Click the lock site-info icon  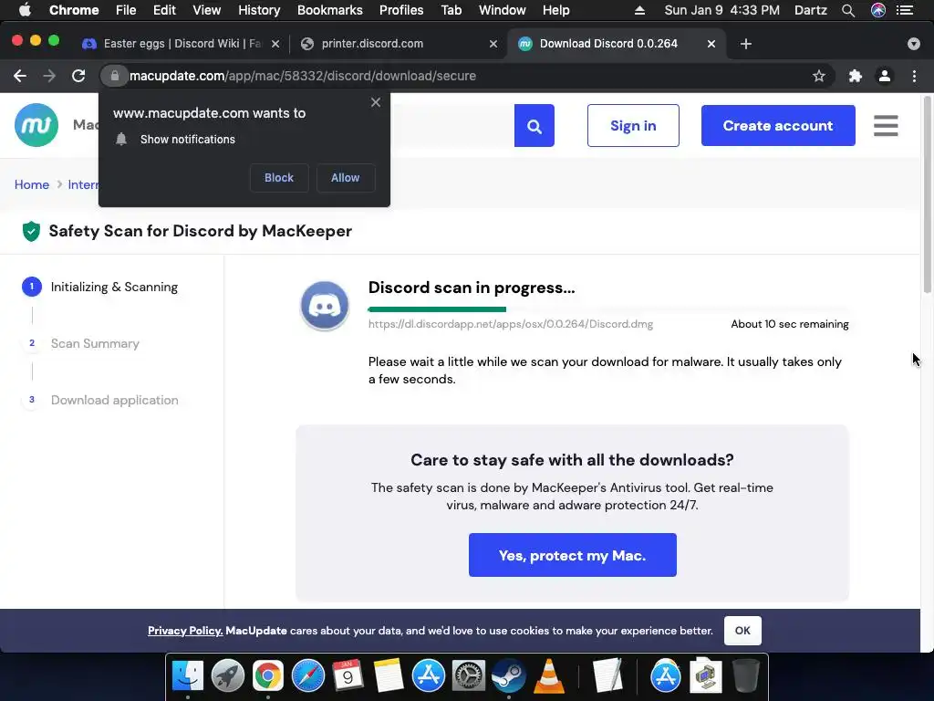(x=115, y=76)
